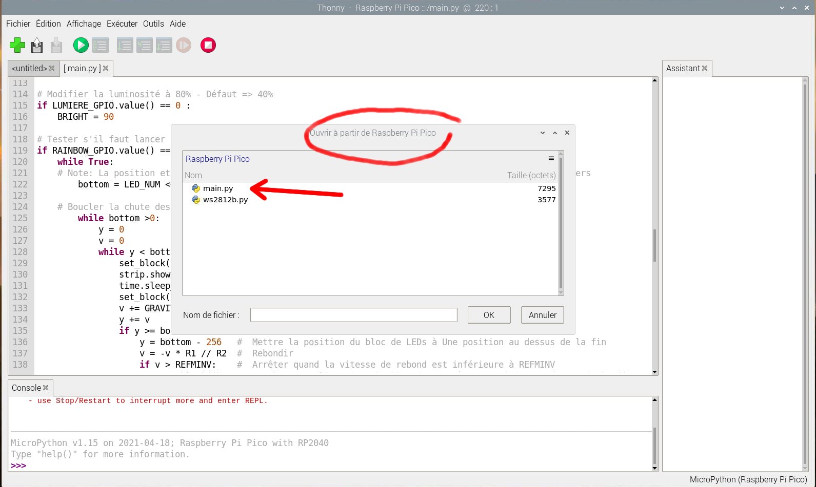Click the Step out toolbar icon
This screenshot has width=816, height=487.
[164, 45]
